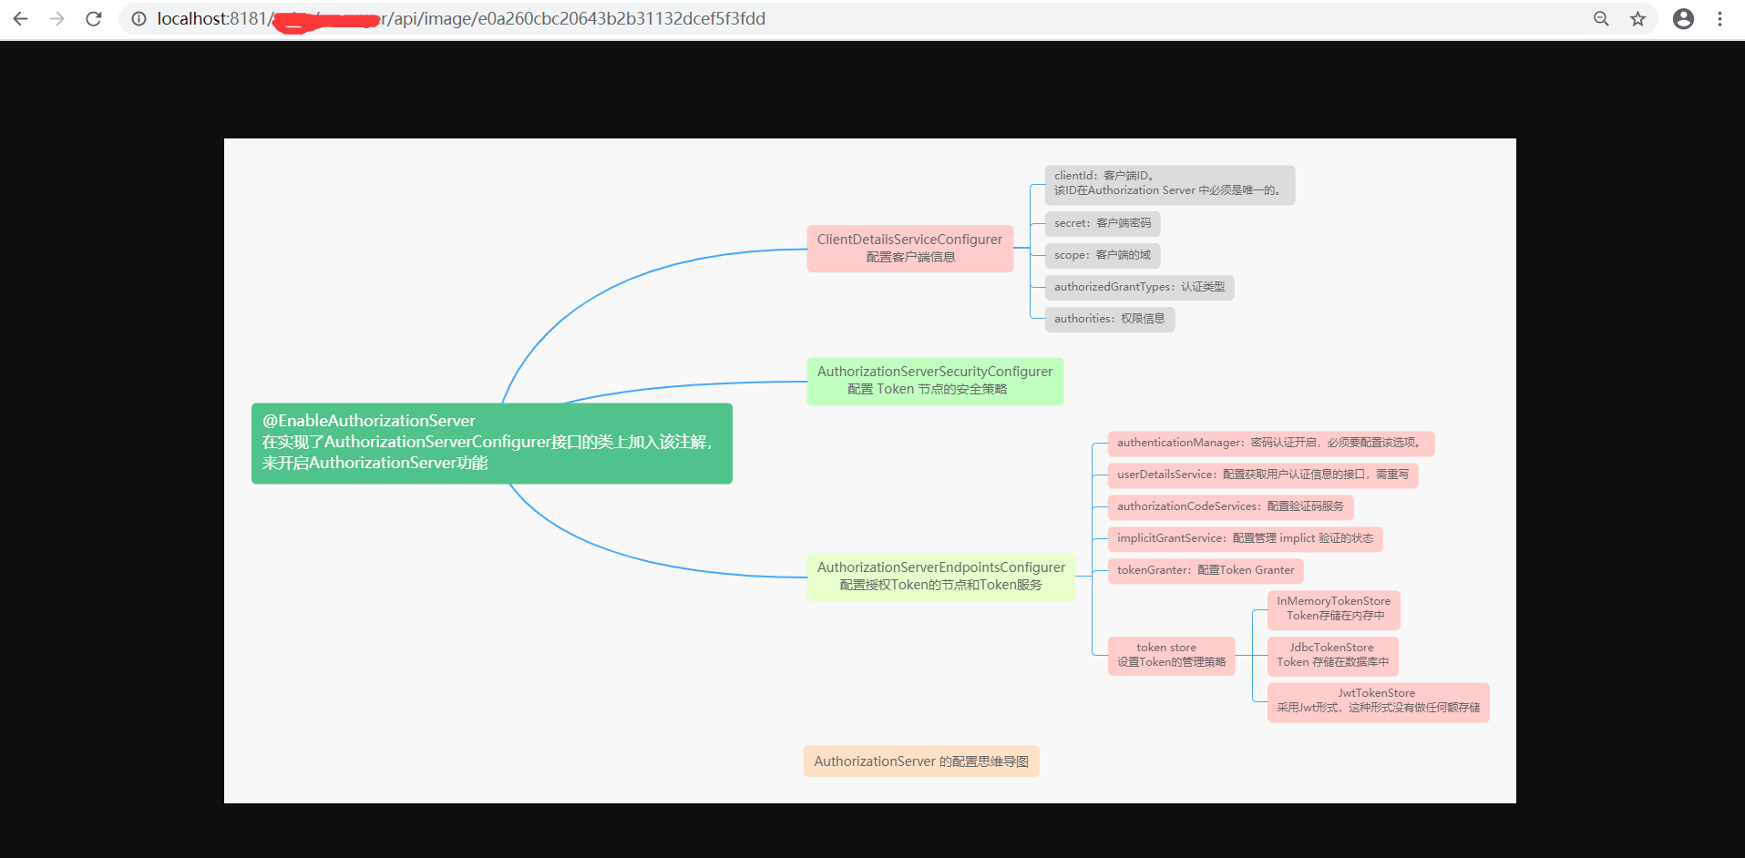
Task: Open the Chrome three-dot menu
Action: click(x=1719, y=19)
